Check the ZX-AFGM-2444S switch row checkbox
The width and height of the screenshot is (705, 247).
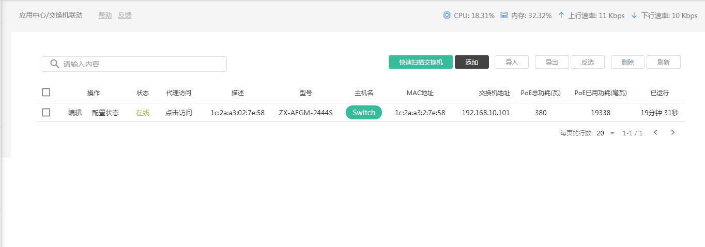[x=46, y=113]
